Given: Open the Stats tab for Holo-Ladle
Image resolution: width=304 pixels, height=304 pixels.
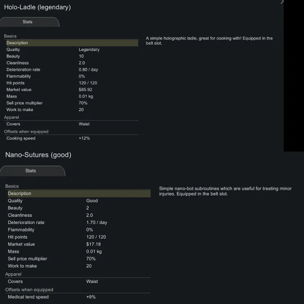Looking at the screenshot, I should pyautogui.click(x=28, y=22).
